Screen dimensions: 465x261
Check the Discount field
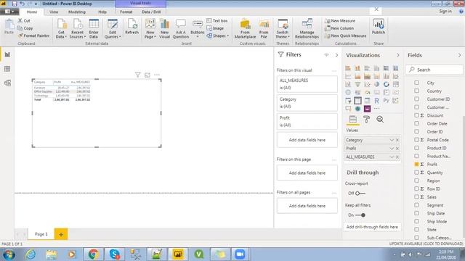tap(416, 115)
